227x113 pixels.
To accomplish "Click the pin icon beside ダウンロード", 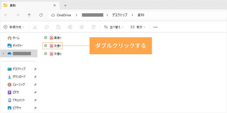I will pos(35,77).
